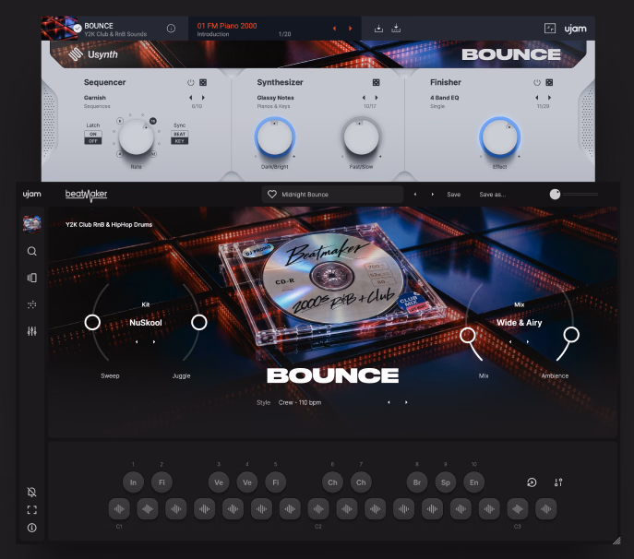This screenshot has height=559, width=634.
Task: Go to the previous Beatmaker preset
Action: tap(415, 195)
